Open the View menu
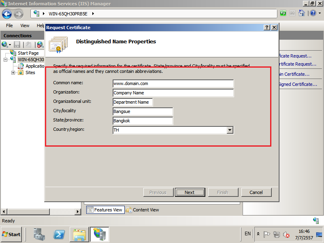 (x=25, y=26)
